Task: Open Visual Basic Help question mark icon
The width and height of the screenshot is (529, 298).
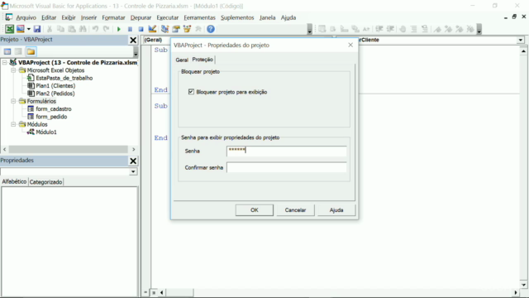Action: 211,29
